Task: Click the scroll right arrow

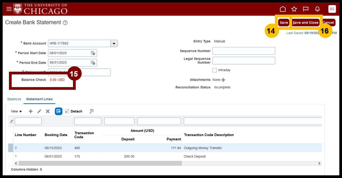Action: coord(319,163)
